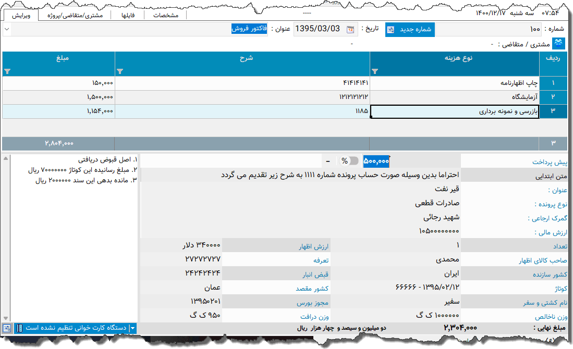This screenshot has height=349, width=573.
Task: Open the calendar icon next to تاریخ
Action: [x=350, y=29]
